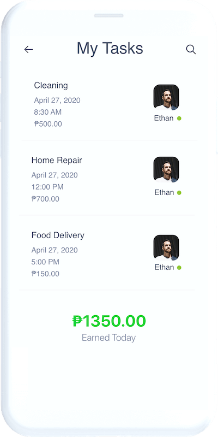The image size is (218, 437).
Task: Tap the Earned Today label
Action: point(108,338)
